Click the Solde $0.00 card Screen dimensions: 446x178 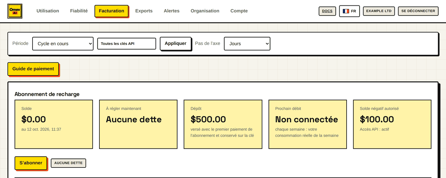point(54,124)
